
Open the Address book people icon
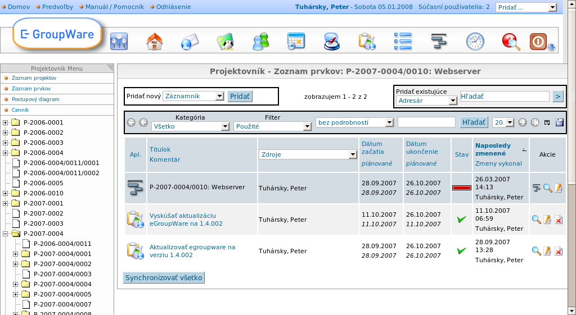click(x=260, y=42)
